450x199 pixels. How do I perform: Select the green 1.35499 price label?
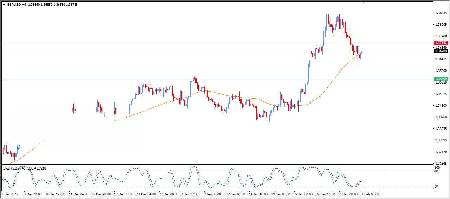[x=441, y=79]
